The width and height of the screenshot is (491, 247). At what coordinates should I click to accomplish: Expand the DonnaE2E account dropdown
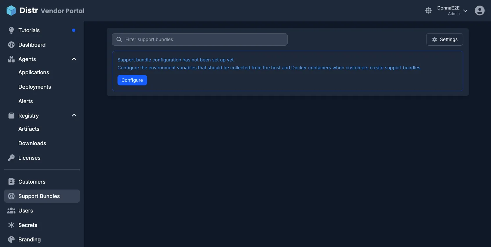465,11
